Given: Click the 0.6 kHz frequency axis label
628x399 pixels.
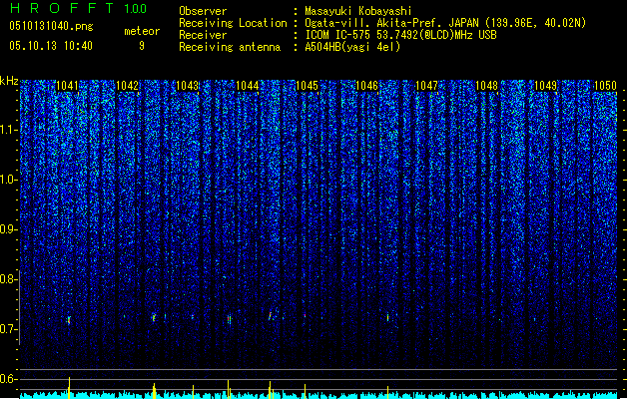Looking at the screenshot, I should point(8,379).
